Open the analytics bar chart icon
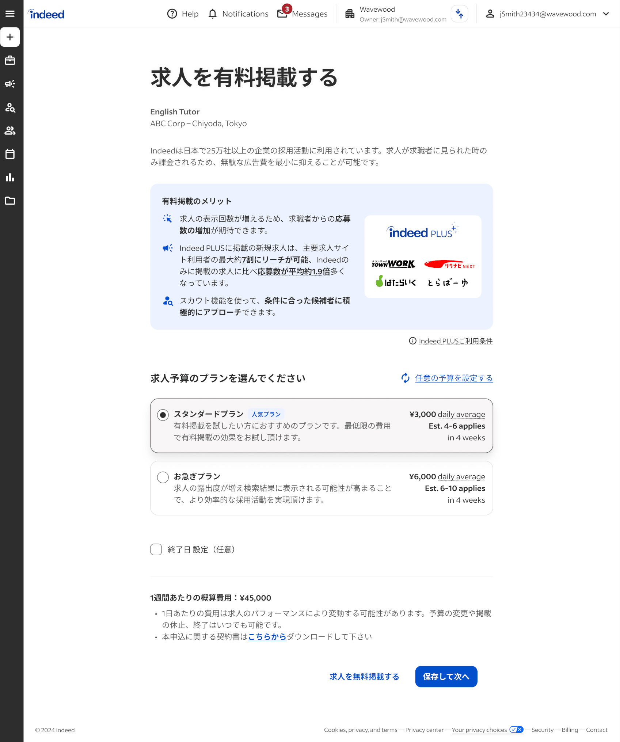Viewport: 620px width, 742px height. 10,178
